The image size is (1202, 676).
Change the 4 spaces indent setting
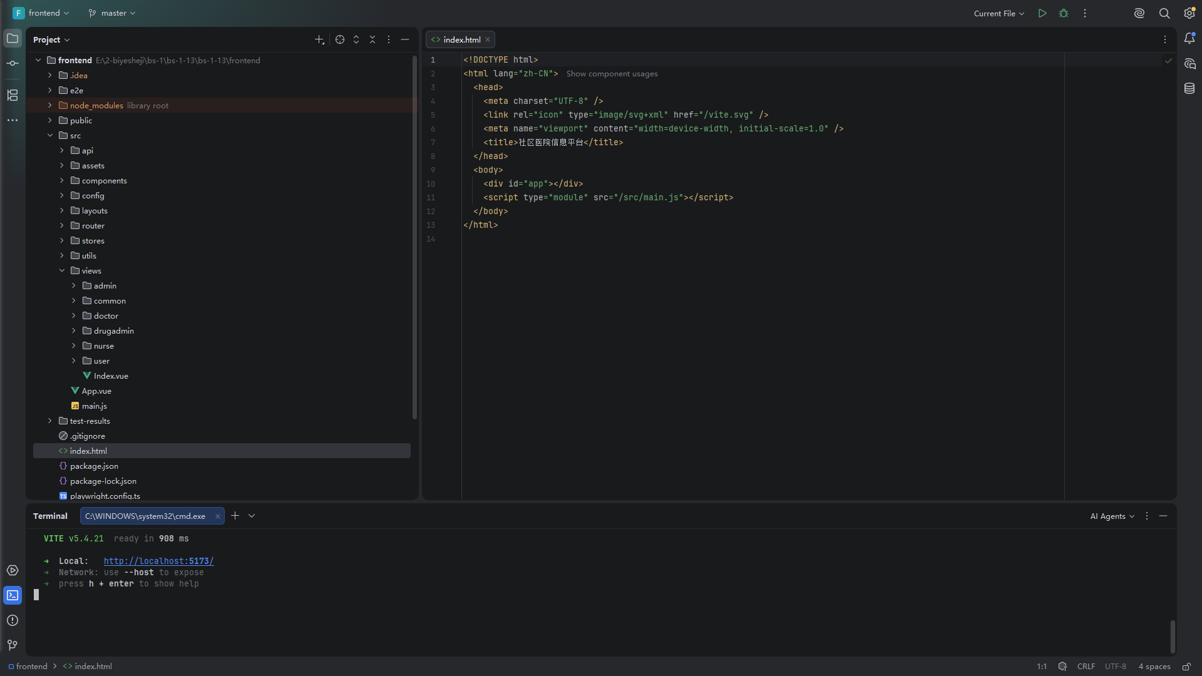point(1154,667)
